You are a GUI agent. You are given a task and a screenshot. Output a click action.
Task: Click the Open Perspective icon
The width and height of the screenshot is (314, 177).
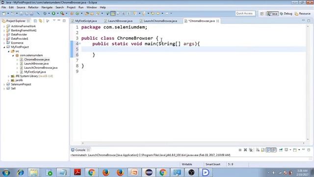(262, 14)
